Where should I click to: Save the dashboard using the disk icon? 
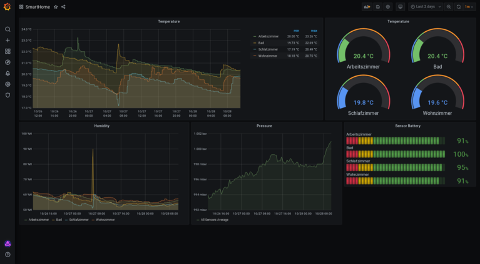(x=378, y=7)
